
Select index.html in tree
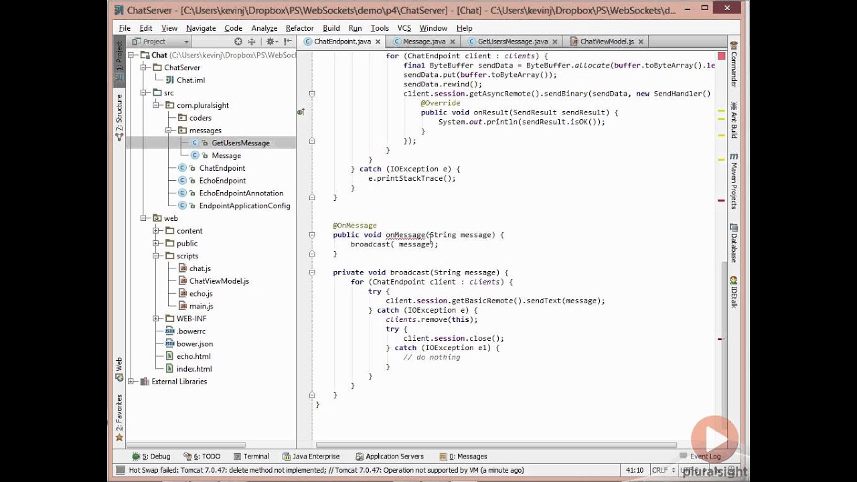click(194, 369)
